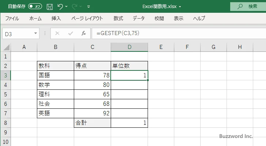
Task: Click the Insert Function fx icon
Action: point(84,33)
